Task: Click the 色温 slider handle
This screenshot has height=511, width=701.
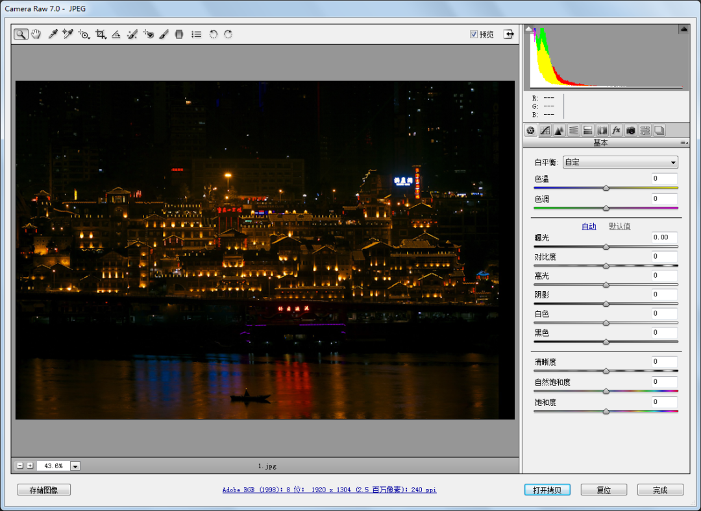Action: (606, 188)
